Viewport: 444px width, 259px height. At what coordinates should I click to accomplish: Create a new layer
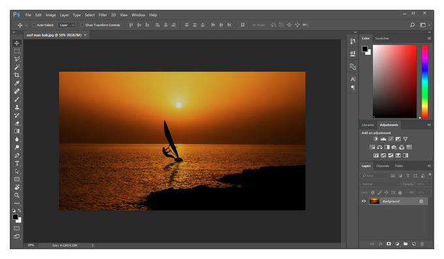click(414, 244)
